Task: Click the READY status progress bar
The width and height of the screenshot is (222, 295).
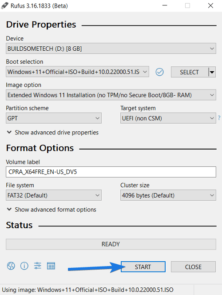Action: click(111, 244)
